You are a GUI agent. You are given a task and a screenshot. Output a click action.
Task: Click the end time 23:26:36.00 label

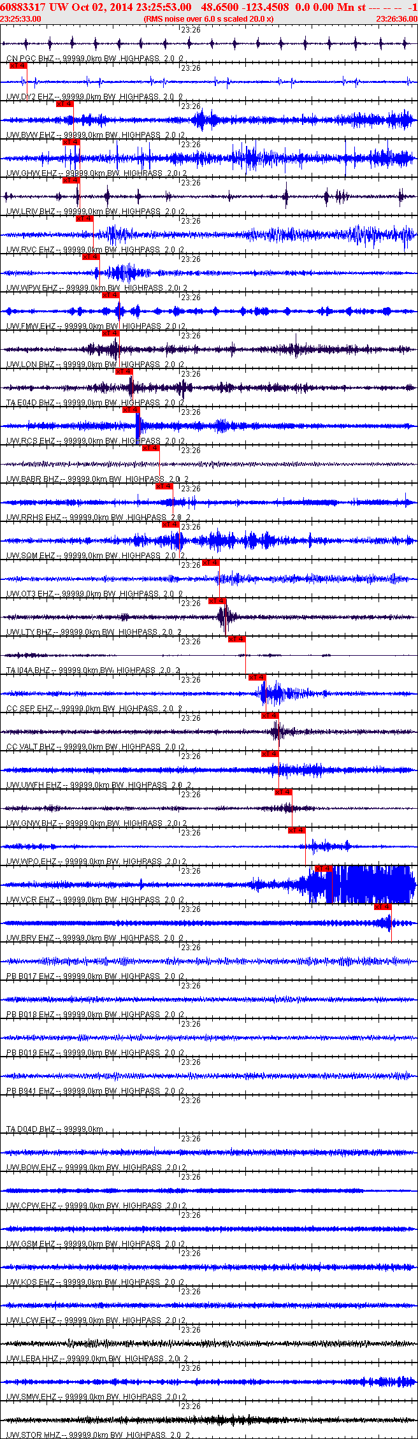point(397,19)
